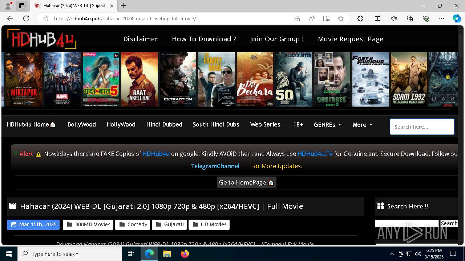Open the Collections icon in Edge toolbar
The image size is (465, 261).
tap(410, 18)
